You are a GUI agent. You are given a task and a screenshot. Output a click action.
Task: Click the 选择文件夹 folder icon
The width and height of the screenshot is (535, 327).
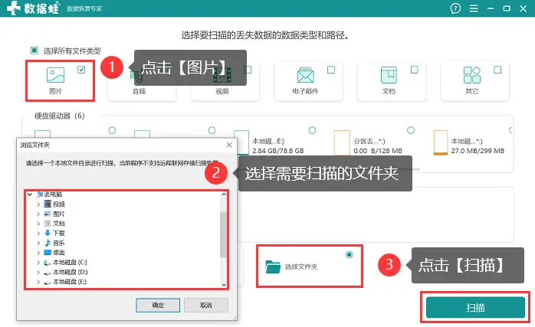[273, 267]
